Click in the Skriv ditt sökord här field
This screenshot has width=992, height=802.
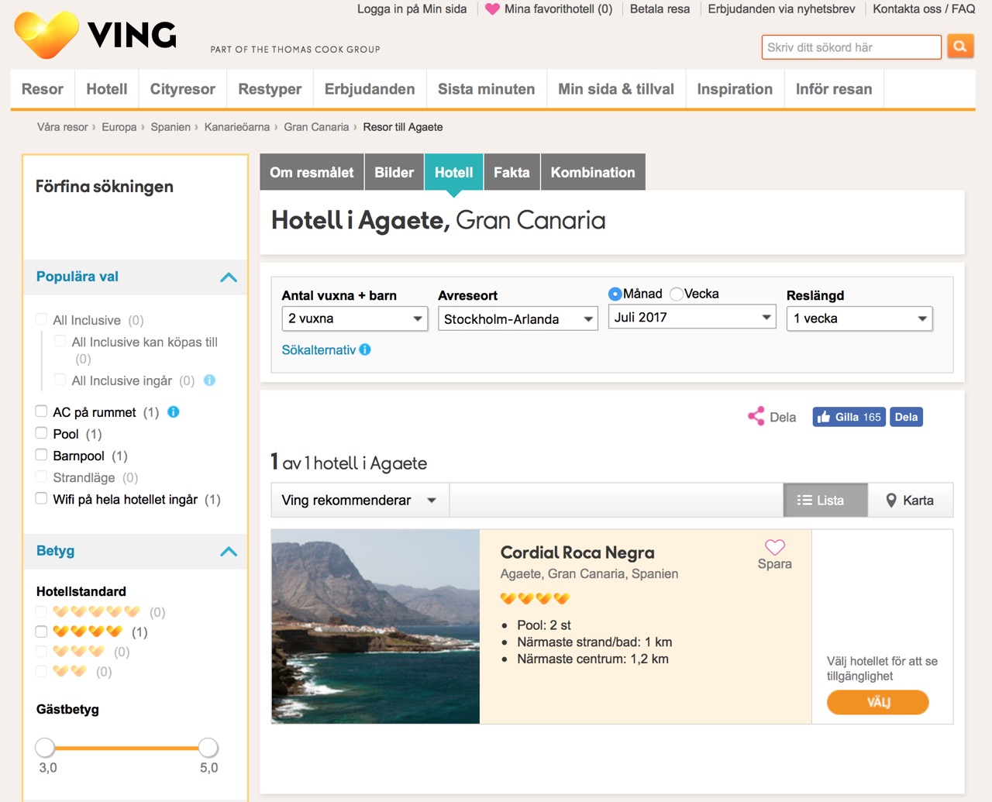[x=851, y=47]
